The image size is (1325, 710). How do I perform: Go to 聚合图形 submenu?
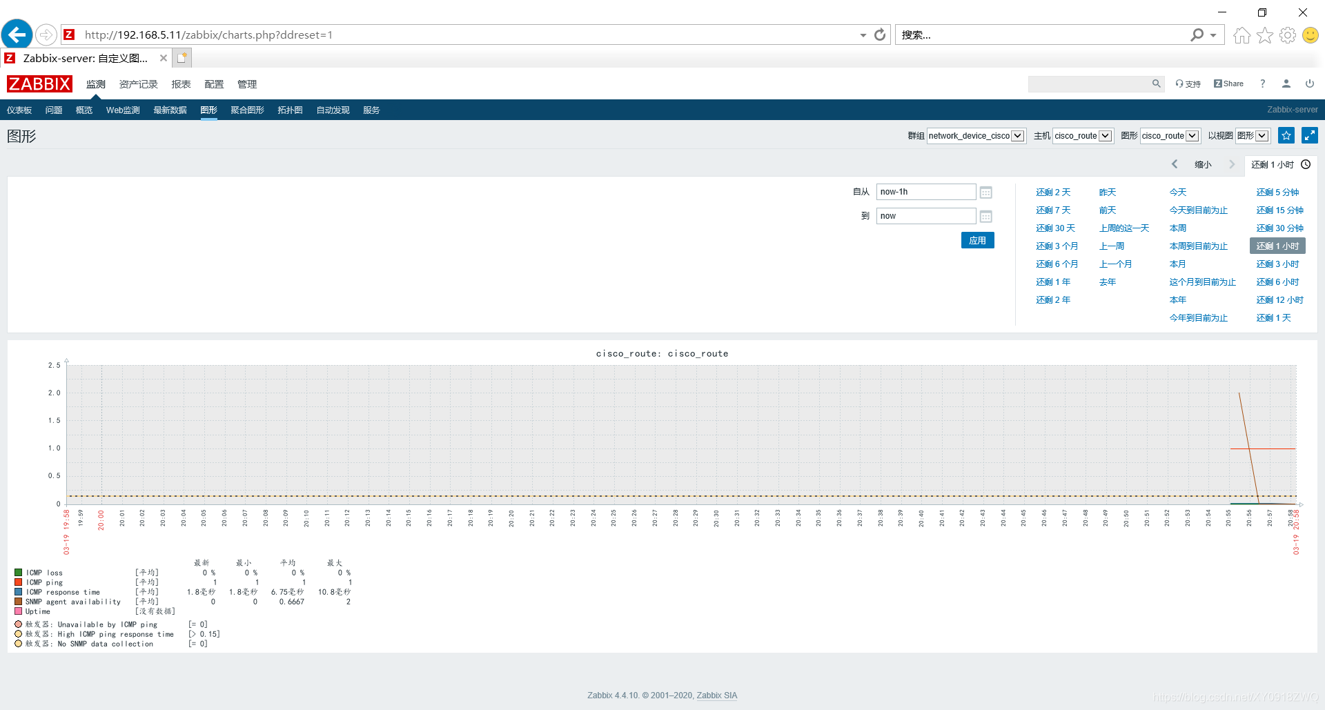tap(247, 110)
